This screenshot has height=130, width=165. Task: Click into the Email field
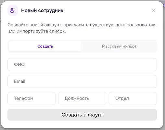coord(82,81)
